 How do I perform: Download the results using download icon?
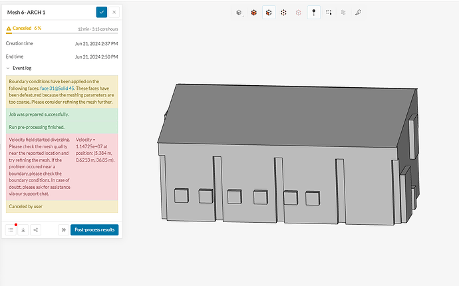(23, 229)
